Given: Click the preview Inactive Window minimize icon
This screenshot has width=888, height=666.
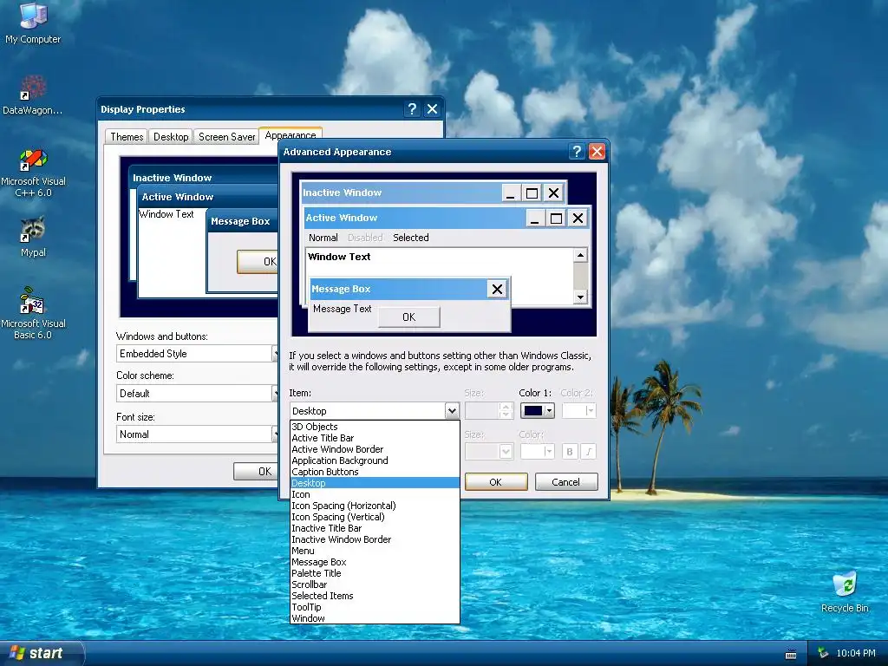Looking at the screenshot, I should tap(510, 193).
